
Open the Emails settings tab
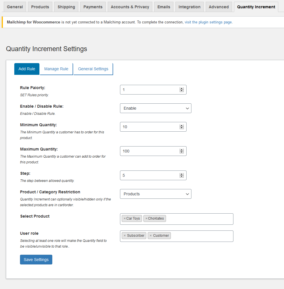pos(163,7)
